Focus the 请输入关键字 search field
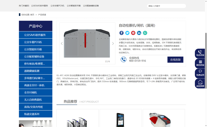 (166, 6)
